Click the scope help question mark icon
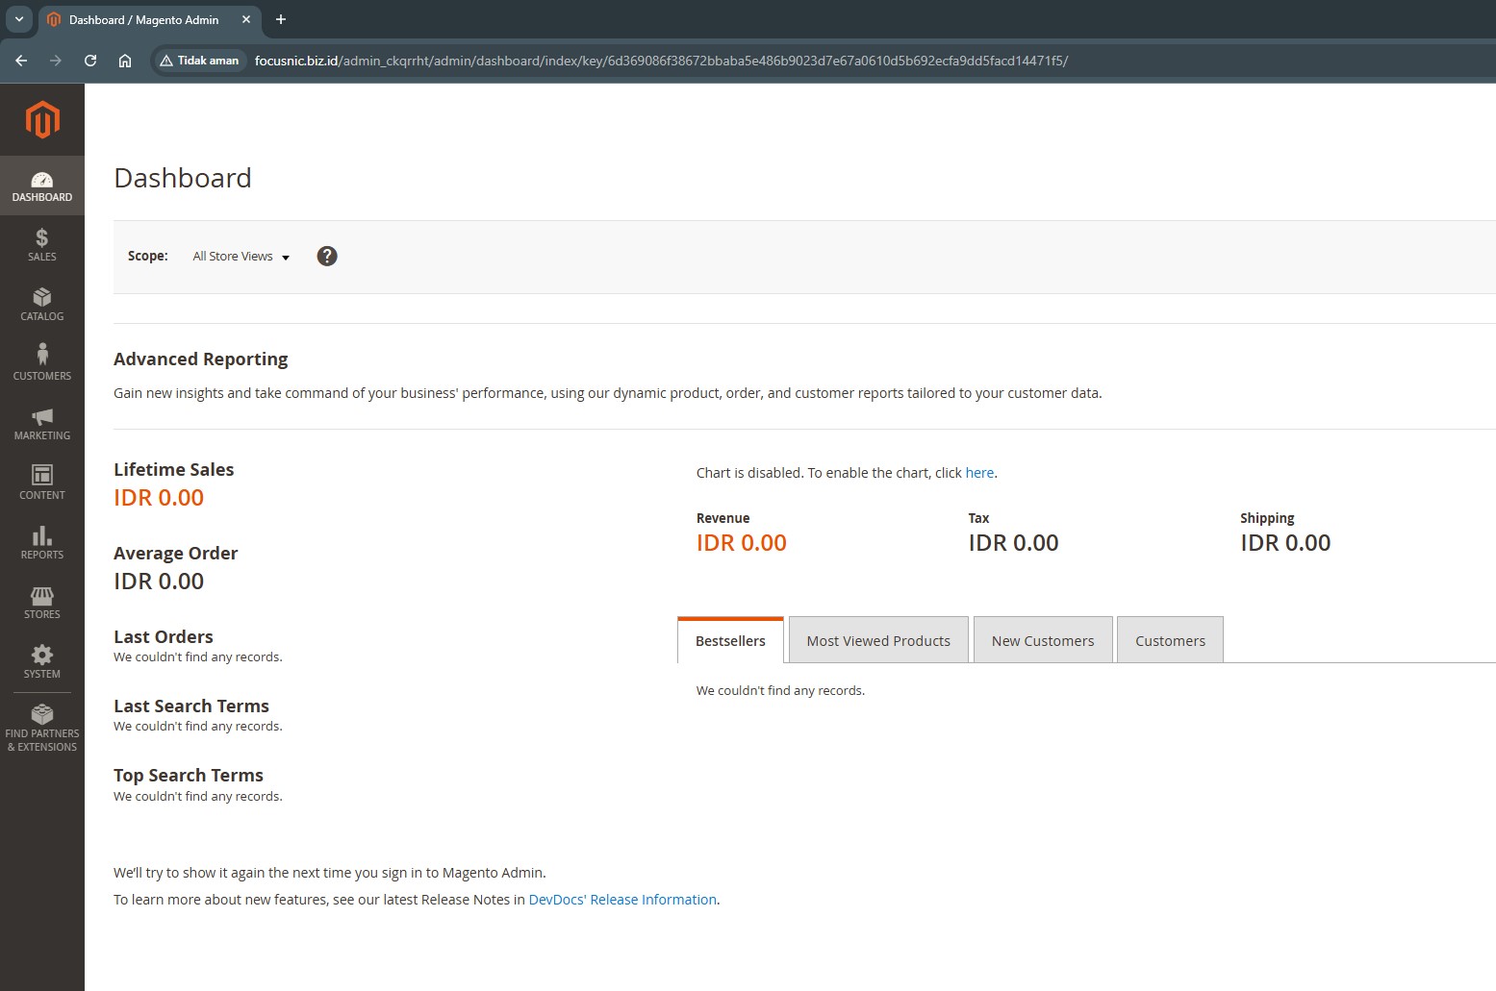The image size is (1496, 991). 327,256
